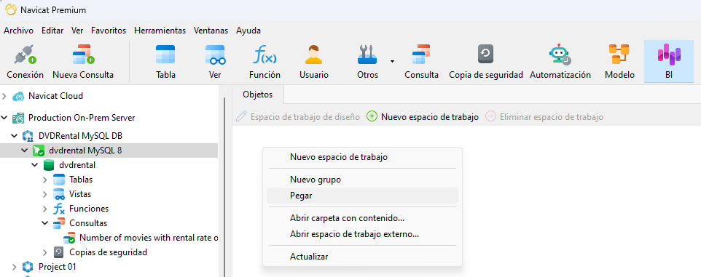
Task: Select 'Number of movies with rental rate' query
Action: (x=149, y=238)
